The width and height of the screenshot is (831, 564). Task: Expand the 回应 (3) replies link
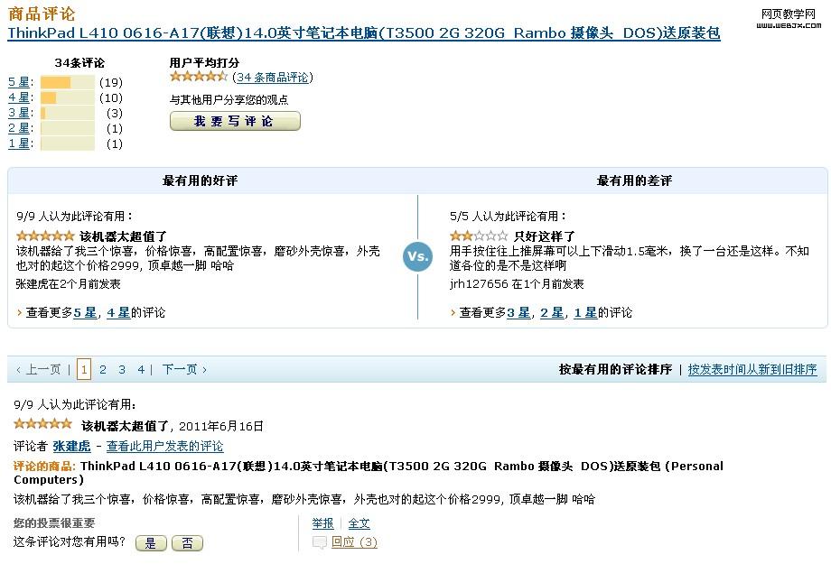[x=354, y=542]
